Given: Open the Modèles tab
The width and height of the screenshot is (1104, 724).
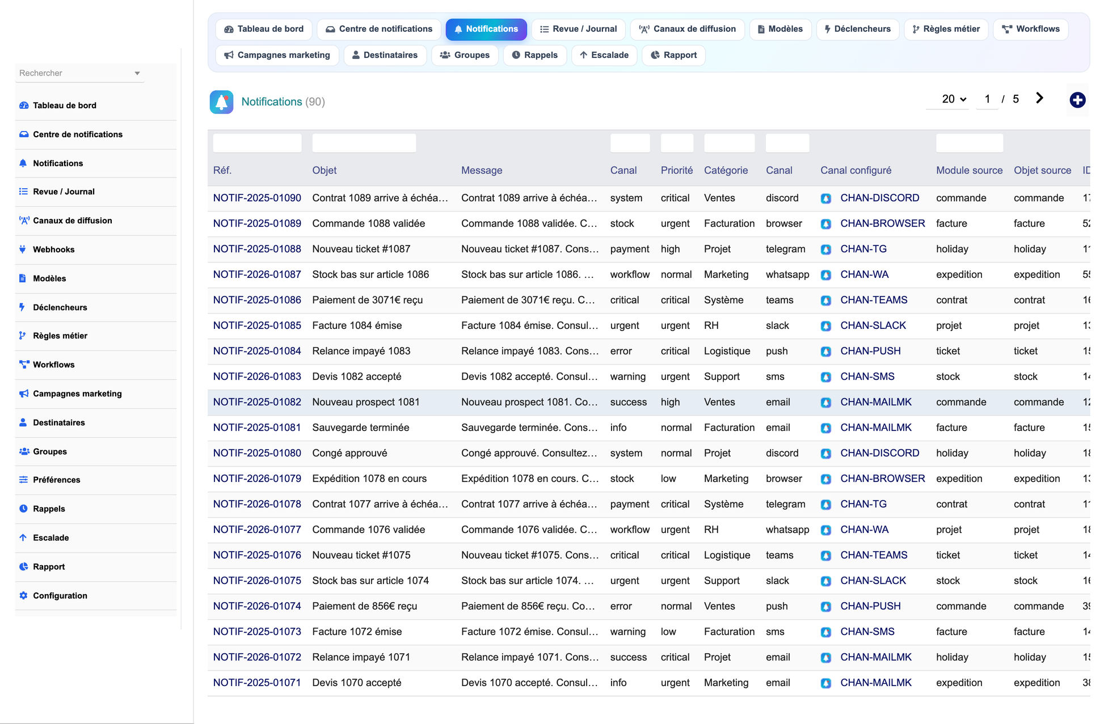Looking at the screenshot, I should point(781,29).
